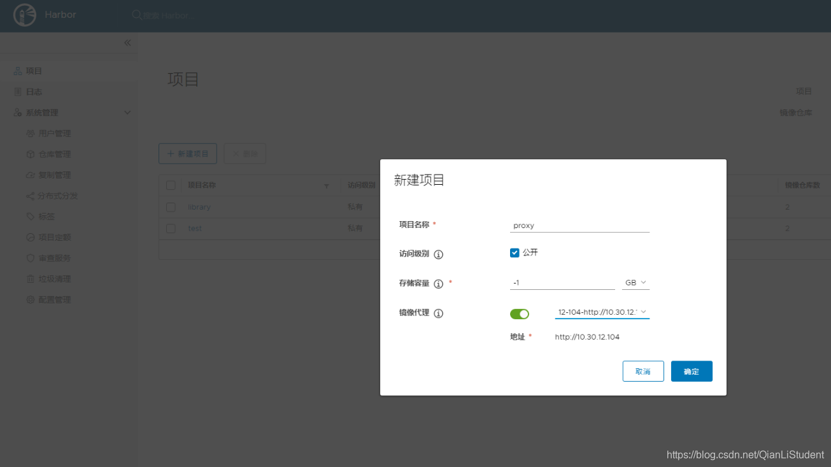
Task: Click the address text http://10.30.12.104
Action: [x=587, y=337]
